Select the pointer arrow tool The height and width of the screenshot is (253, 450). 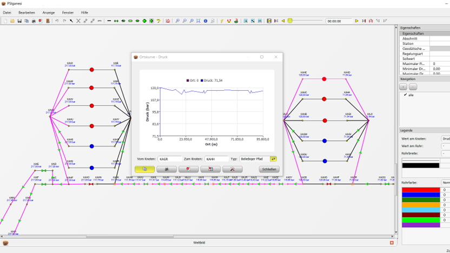click(x=71, y=21)
